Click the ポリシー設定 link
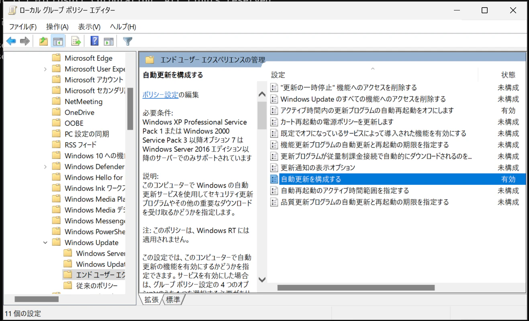 pos(160,95)
